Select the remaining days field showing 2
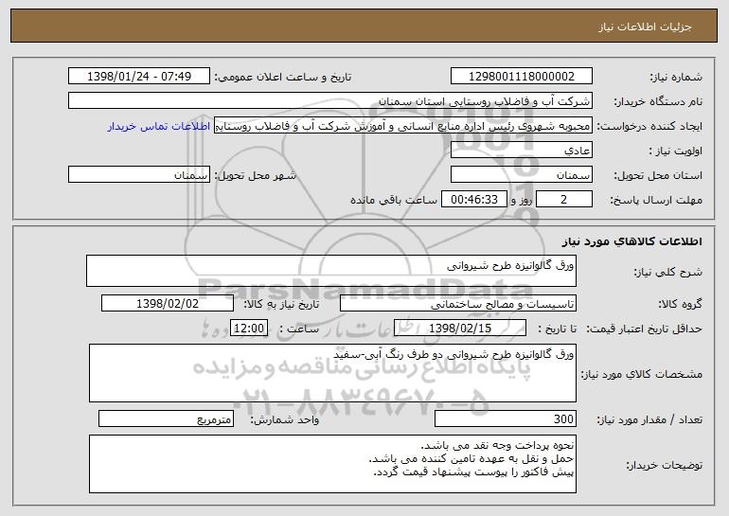 tap(564, 200)
